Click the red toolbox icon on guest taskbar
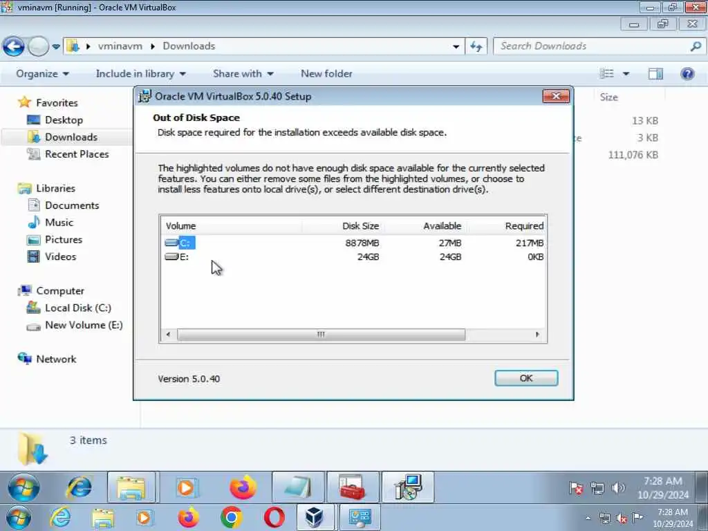 pos(353,487)
